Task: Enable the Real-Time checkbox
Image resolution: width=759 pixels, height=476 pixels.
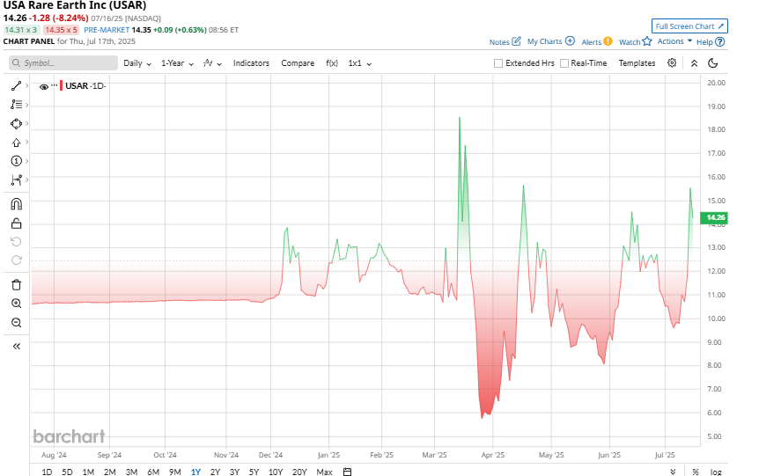Action: pos(564,63)
